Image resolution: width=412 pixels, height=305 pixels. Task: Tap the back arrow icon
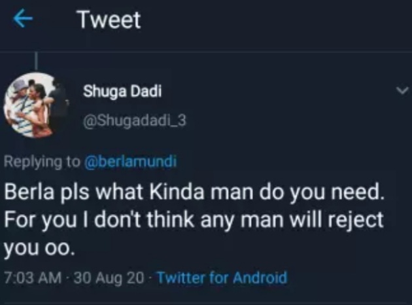coord(23,20)
